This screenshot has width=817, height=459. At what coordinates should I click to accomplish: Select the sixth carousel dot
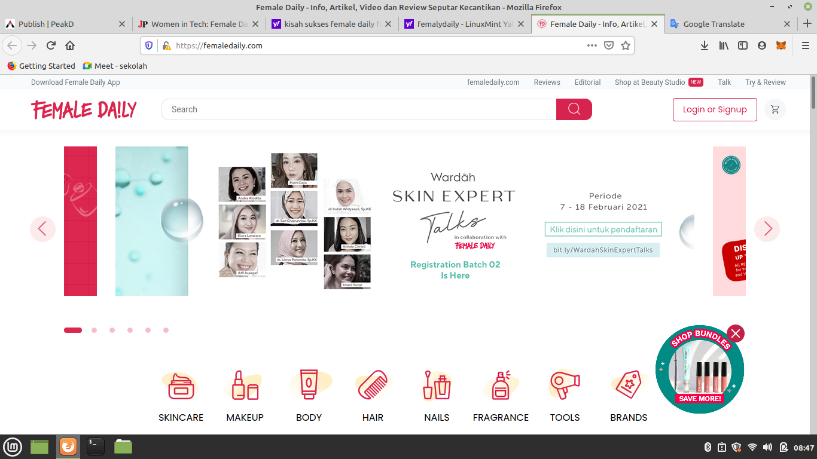coord(166,330)
